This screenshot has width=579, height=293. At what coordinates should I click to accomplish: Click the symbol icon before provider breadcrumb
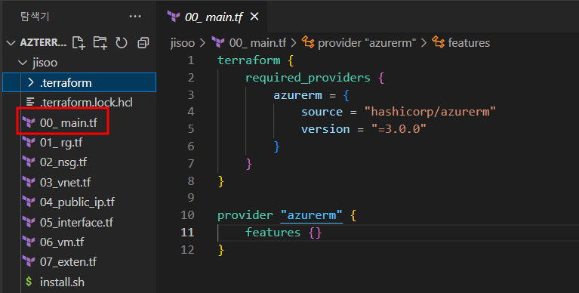pos(308,42)
